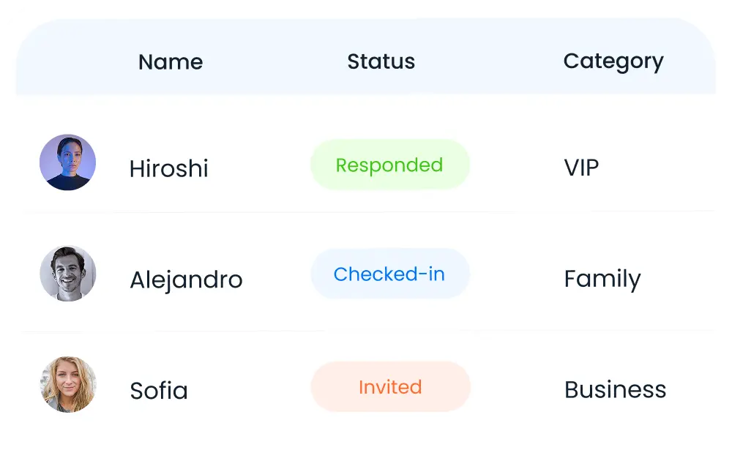
Task: Open Alejandro's profile photo
Action: point(67,274)
